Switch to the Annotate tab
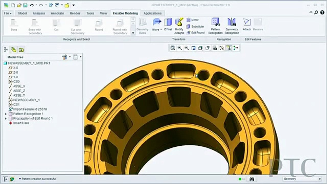Image resolution: width=327 pixels, height=184 pixels. point(57,13)
